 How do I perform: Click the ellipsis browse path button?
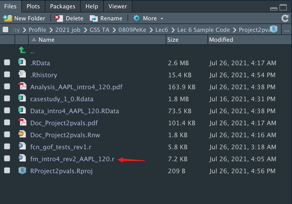coord(287,30)
